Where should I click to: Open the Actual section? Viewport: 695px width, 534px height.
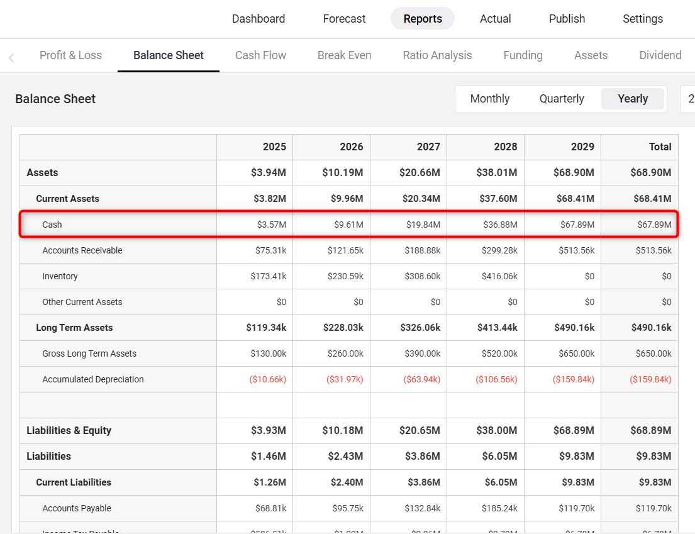(x=495, y=19)
